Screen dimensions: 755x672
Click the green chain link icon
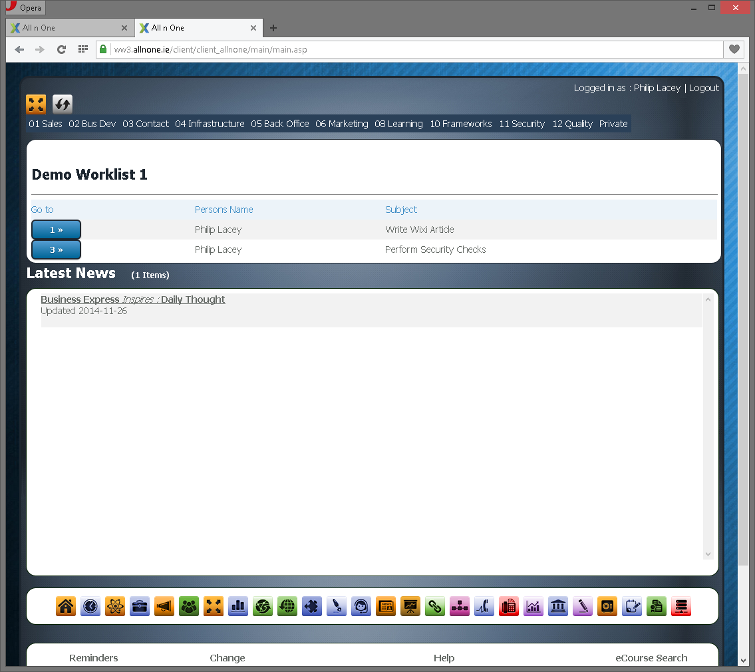pyautogui.click(x=434, y=606)
